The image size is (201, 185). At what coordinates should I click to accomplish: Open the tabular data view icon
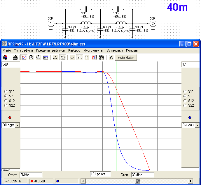[x=46, y=57]
